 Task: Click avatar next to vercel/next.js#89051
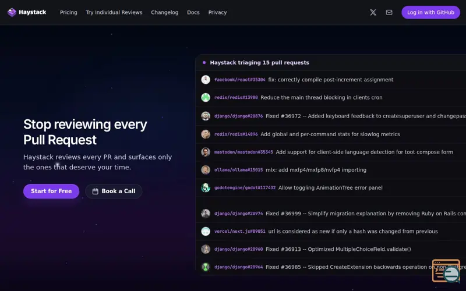206,231
